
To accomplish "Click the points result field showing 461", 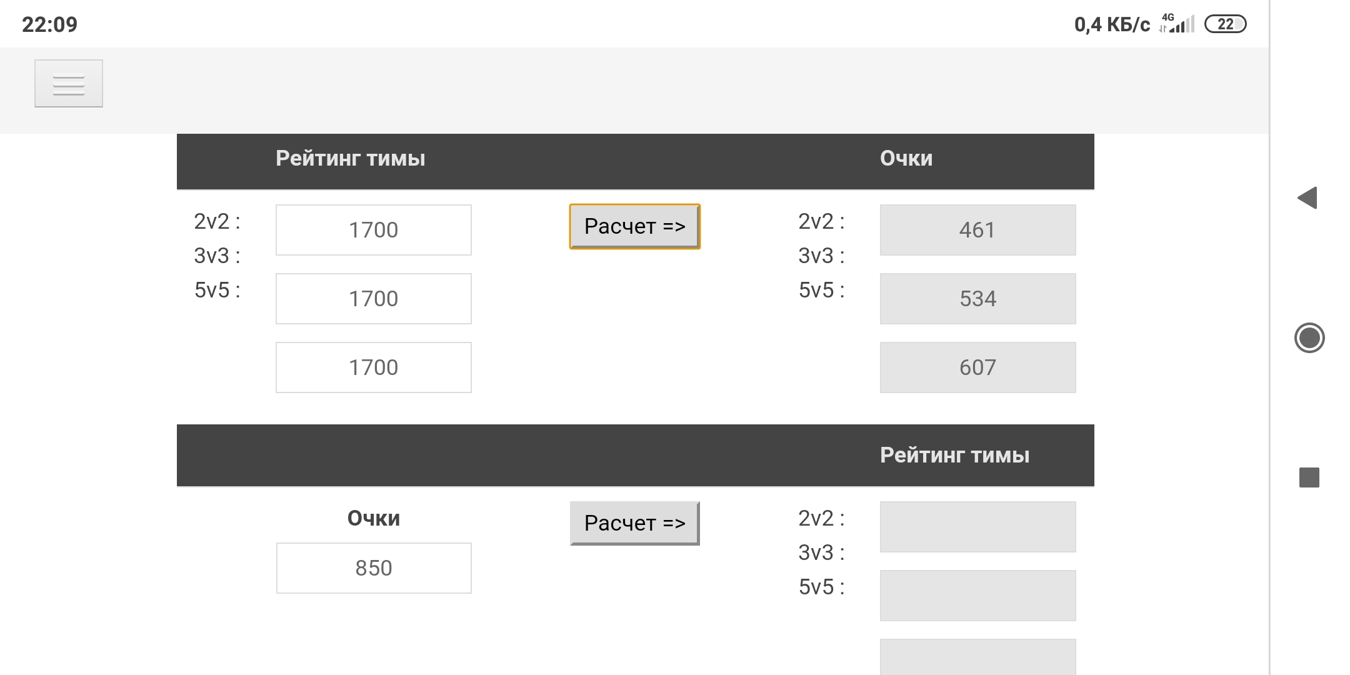I will (977, 230).
